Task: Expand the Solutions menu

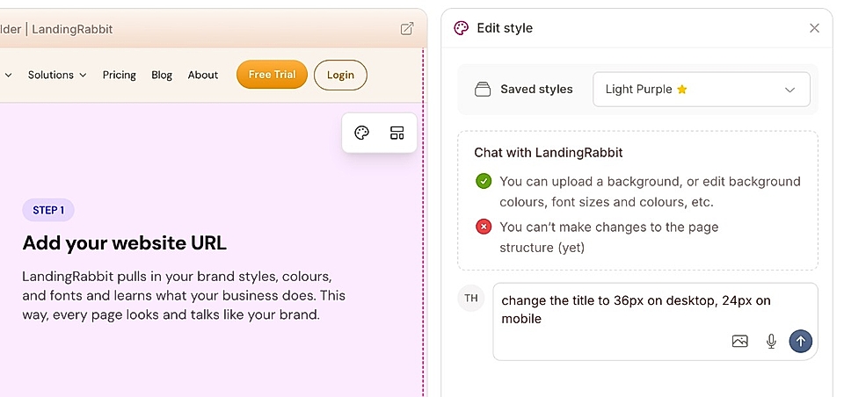Action: [x=57, y=75]
